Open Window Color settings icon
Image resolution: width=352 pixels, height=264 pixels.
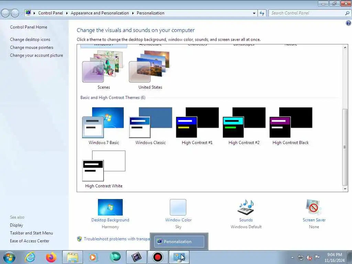[x=178, y=207]
